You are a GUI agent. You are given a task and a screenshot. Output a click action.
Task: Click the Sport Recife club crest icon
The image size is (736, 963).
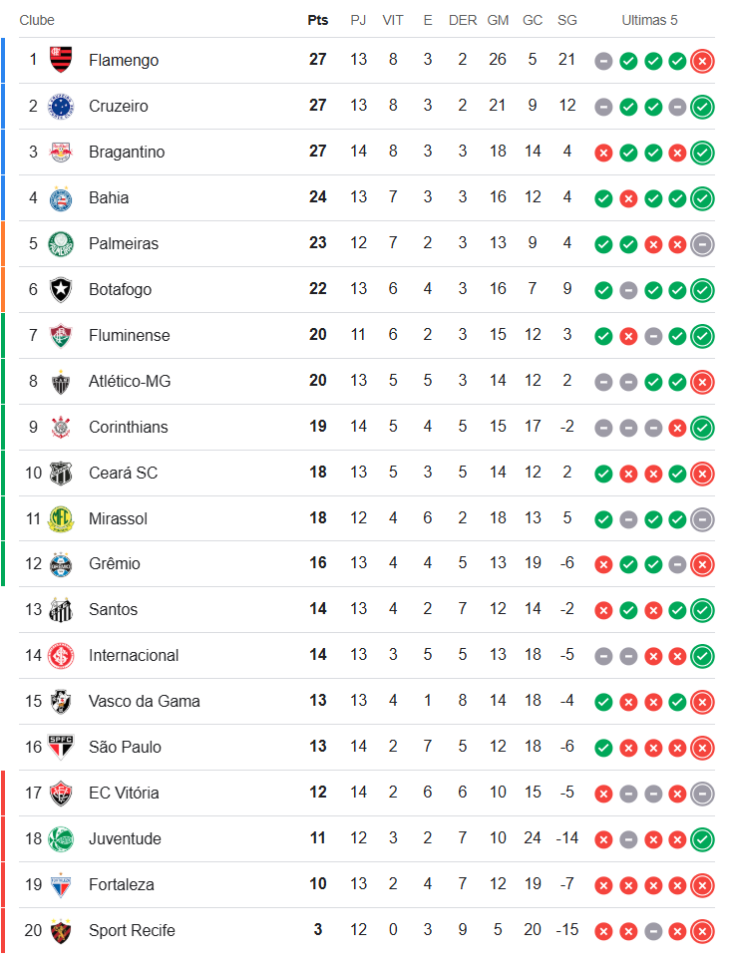click(62, 931)
